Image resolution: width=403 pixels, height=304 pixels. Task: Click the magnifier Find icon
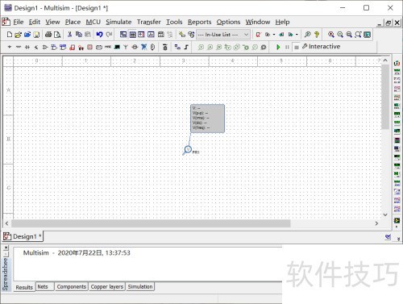pyautogui.click(x=308, y=35)
